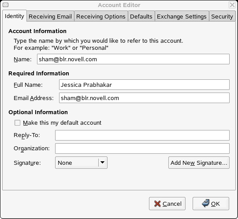This screenshot has width=238, height=219.
Task: Enable Make this my default account
Action: 17,123
